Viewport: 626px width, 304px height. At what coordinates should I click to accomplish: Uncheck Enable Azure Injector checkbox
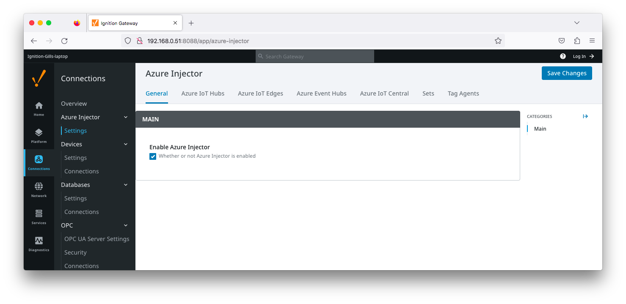click(x=153, y=156)
